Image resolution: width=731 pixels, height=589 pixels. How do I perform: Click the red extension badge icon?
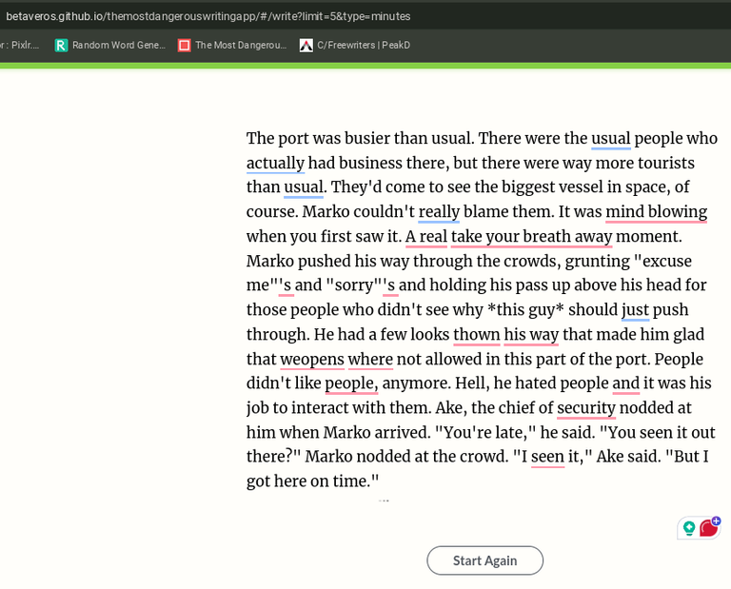[x=708, y=527]
